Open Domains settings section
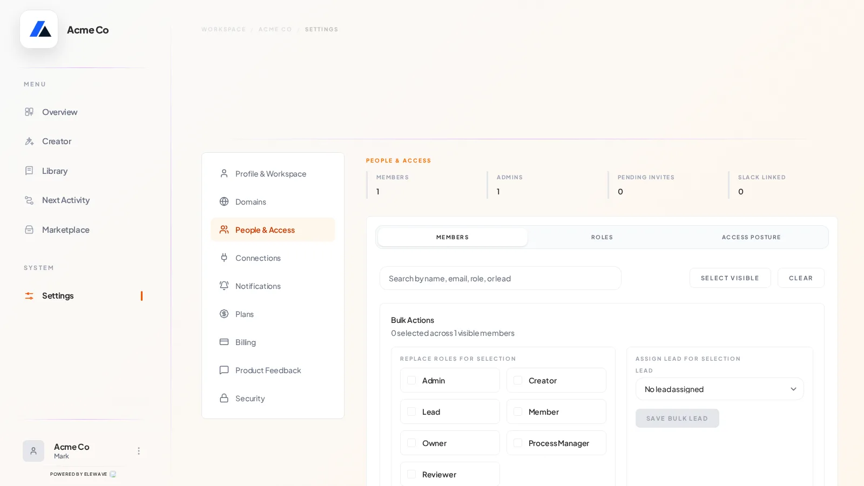Screen dimensions: 864x486 pyautogui.click(x=273, y=201)
